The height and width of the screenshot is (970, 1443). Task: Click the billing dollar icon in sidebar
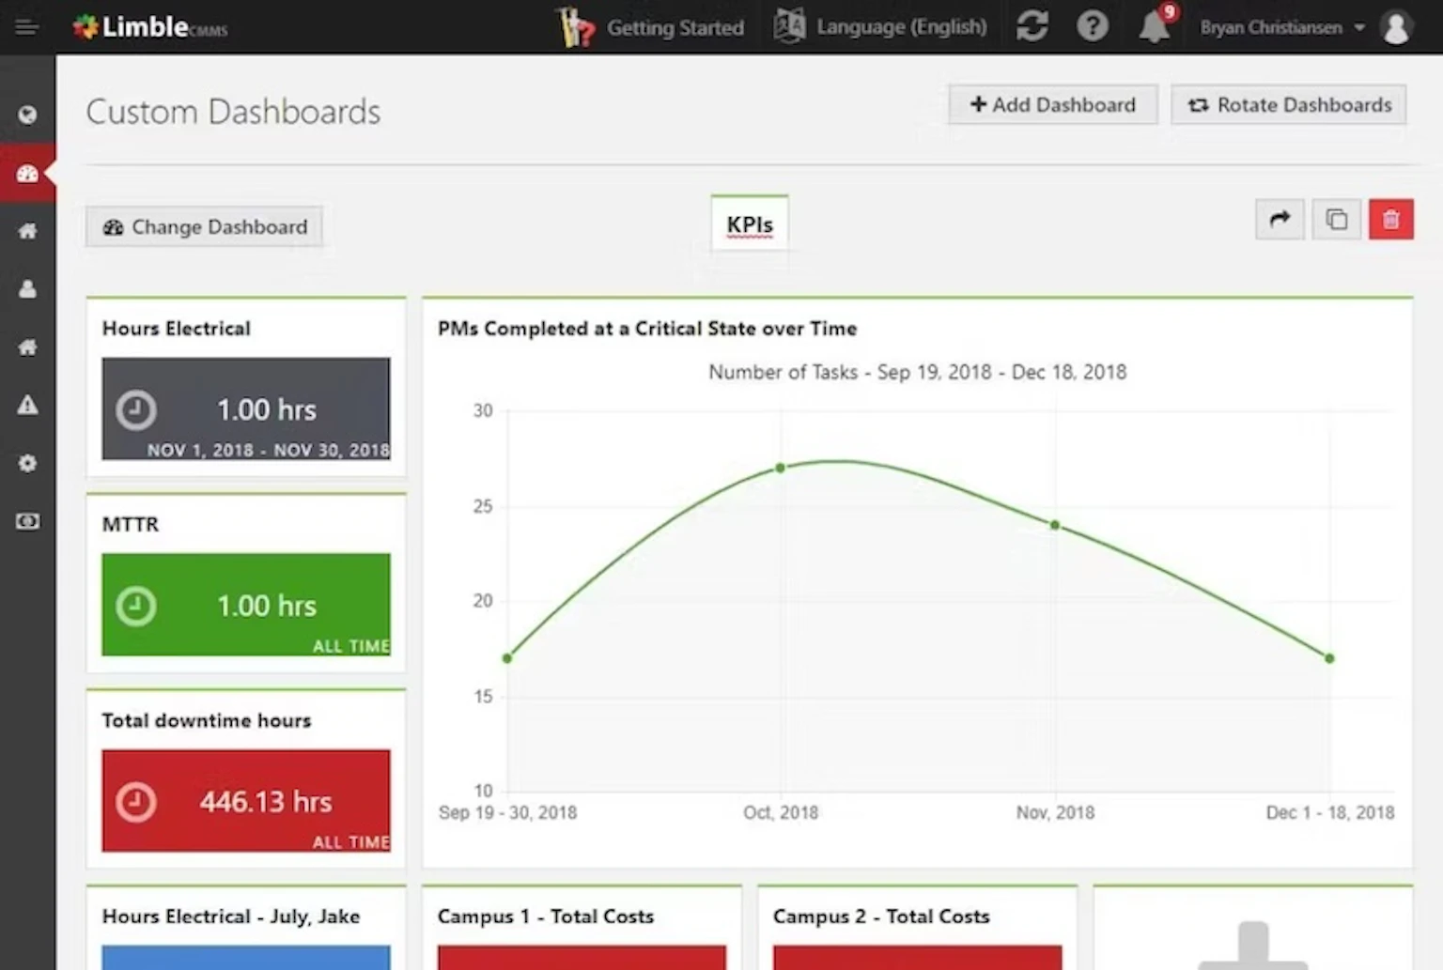point(27,522)
